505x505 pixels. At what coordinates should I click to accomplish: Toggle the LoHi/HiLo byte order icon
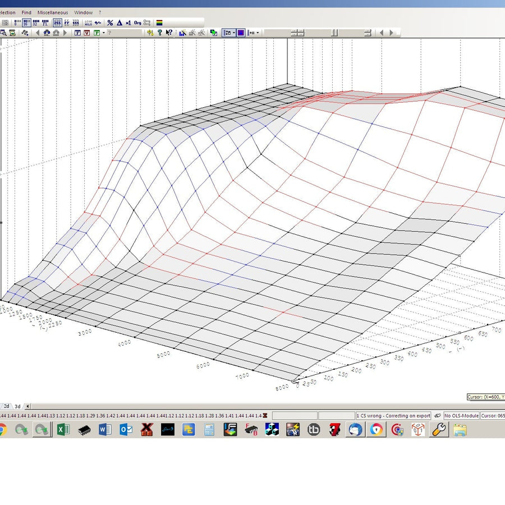pyautogui.click(x=88, y=23)
